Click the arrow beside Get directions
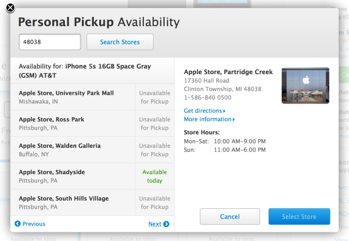This screenshot has width=349, height=241. click(224, 111)
